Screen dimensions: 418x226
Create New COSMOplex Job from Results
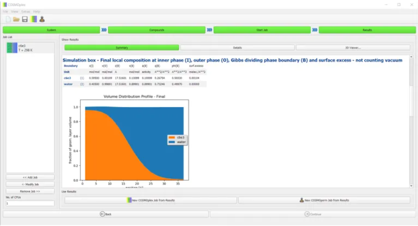[150, 200]
